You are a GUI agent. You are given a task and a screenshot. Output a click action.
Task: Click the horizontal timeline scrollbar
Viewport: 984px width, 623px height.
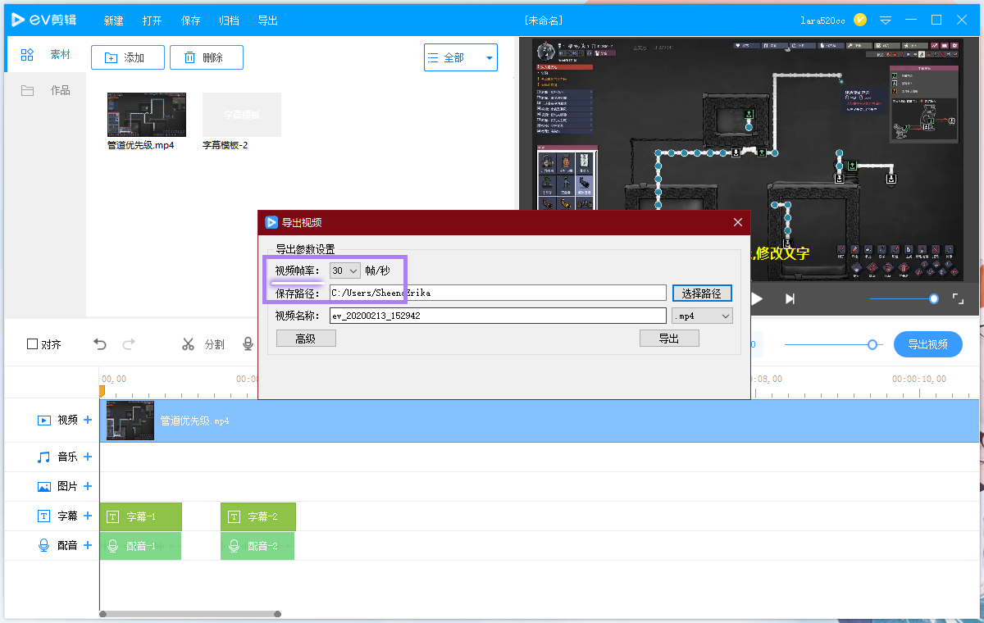(x=190, y=614)
